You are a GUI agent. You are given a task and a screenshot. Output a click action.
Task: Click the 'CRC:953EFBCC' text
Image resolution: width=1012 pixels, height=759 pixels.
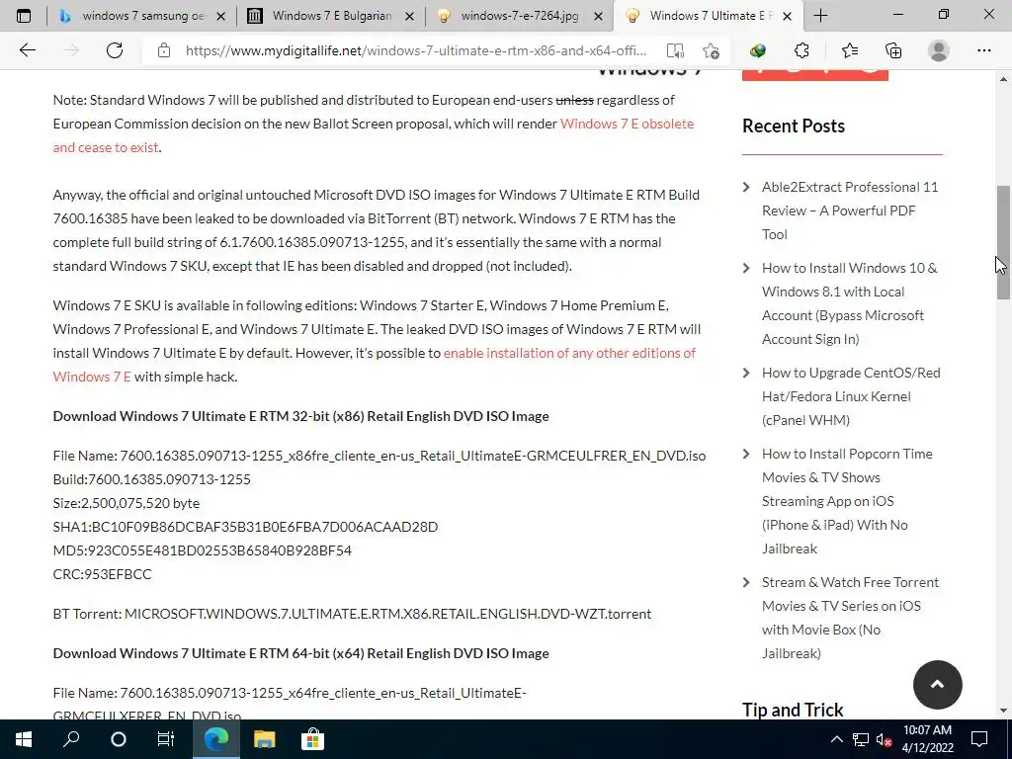(x=102, y=574)
